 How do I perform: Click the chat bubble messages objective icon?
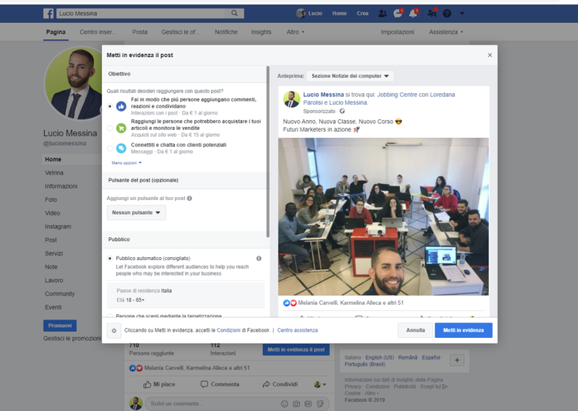pos(121,148)
